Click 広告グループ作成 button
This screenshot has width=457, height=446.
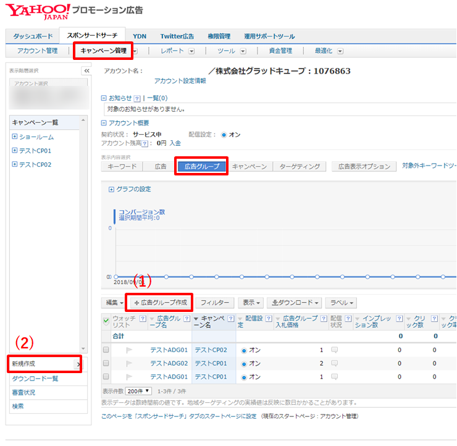coord(161,303)
